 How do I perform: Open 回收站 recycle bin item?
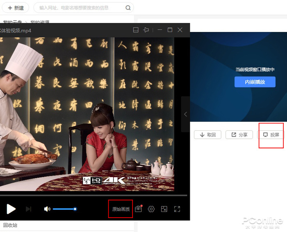coord(10,225)
